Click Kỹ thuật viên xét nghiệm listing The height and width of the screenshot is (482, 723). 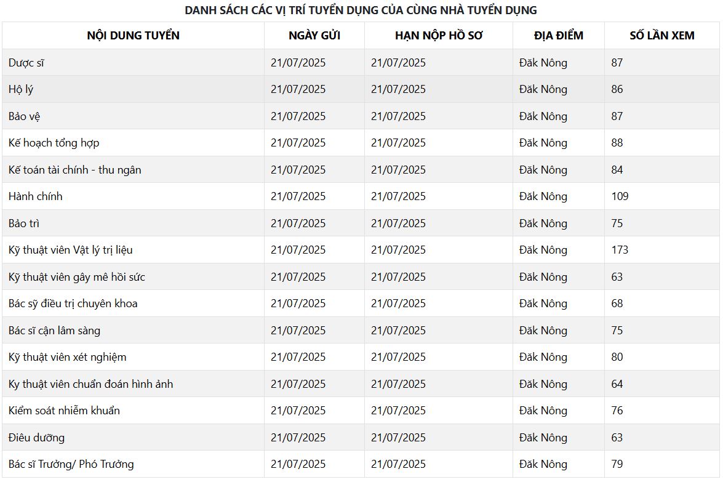click(67, 357)
